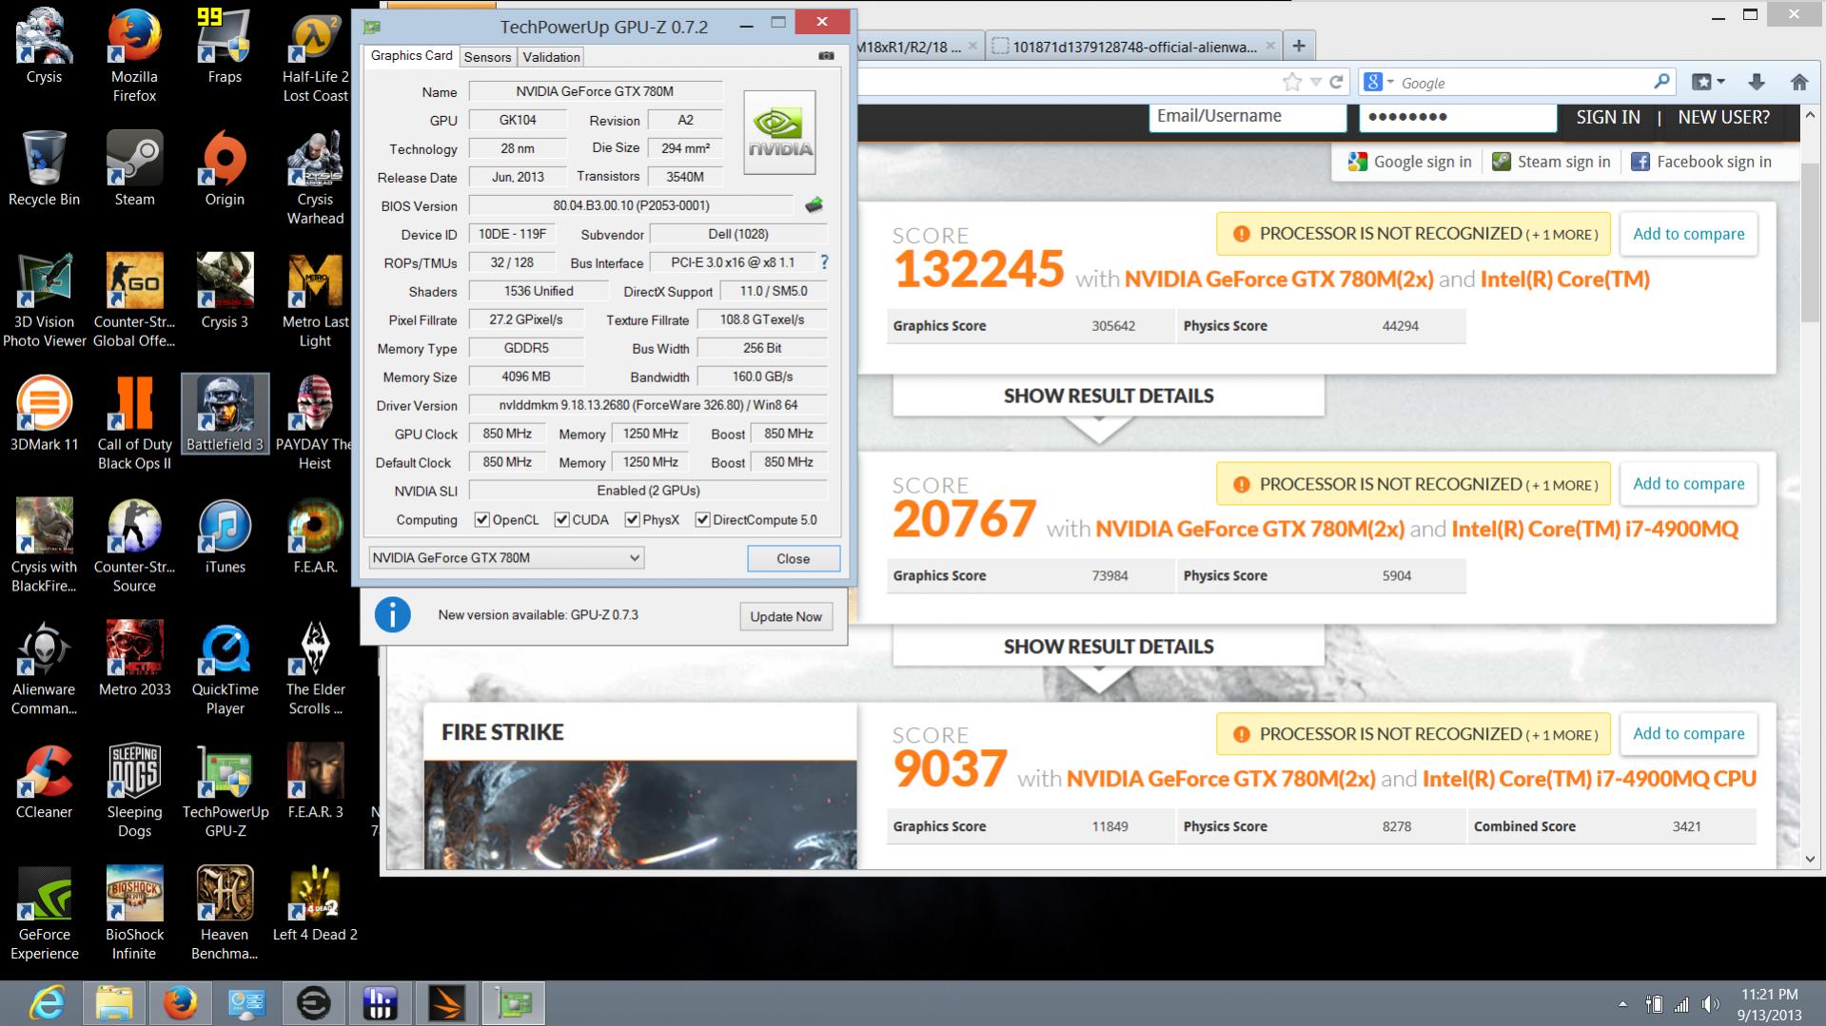Toggle the OpenCL checkbox

tap(481, 519)
